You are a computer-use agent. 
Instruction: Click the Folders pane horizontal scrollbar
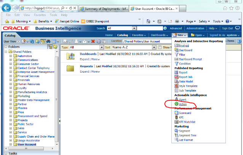pyautogui.click(x=26, y=149)
